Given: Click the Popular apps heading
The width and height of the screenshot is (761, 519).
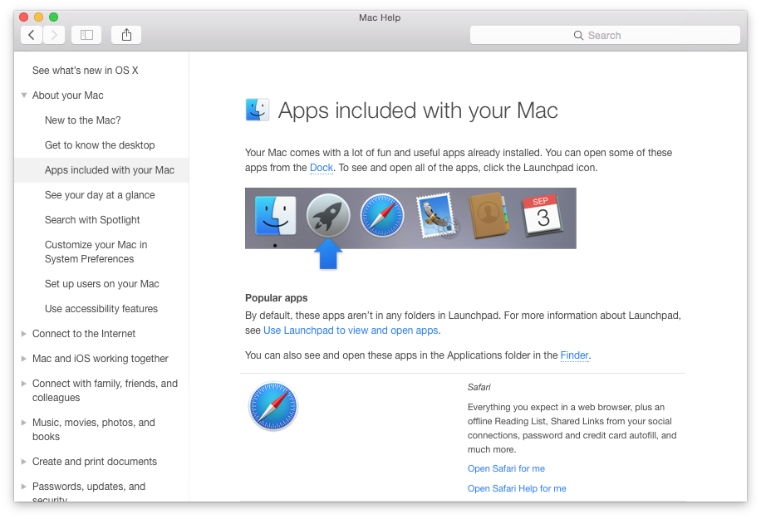Looking at the screenshot, I should [276, 298].
